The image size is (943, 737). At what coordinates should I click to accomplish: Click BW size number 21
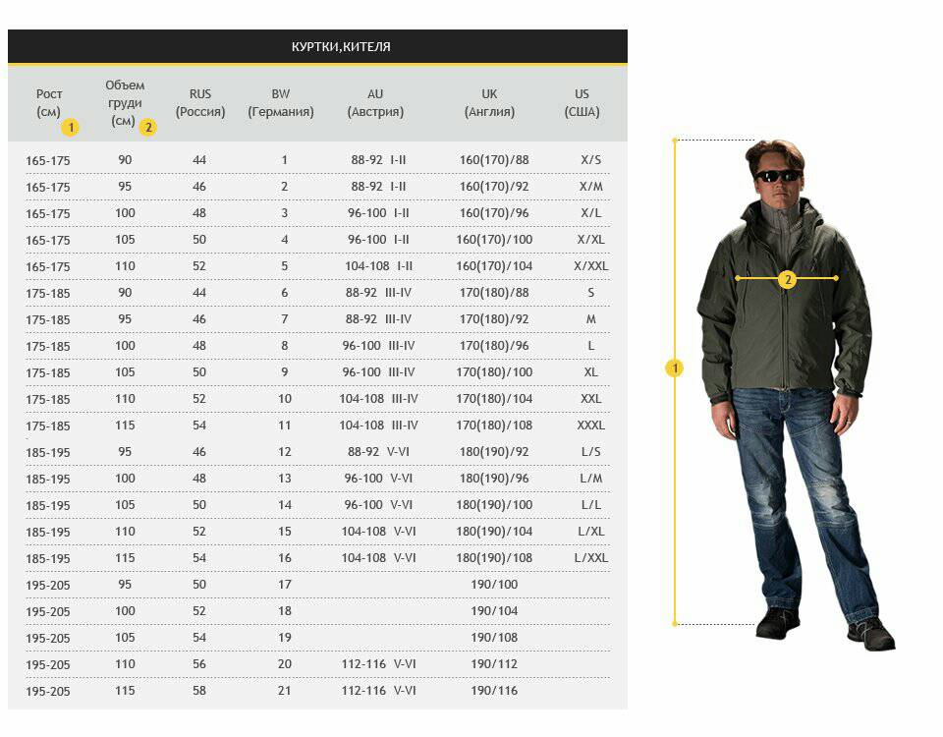coord(285,691)
